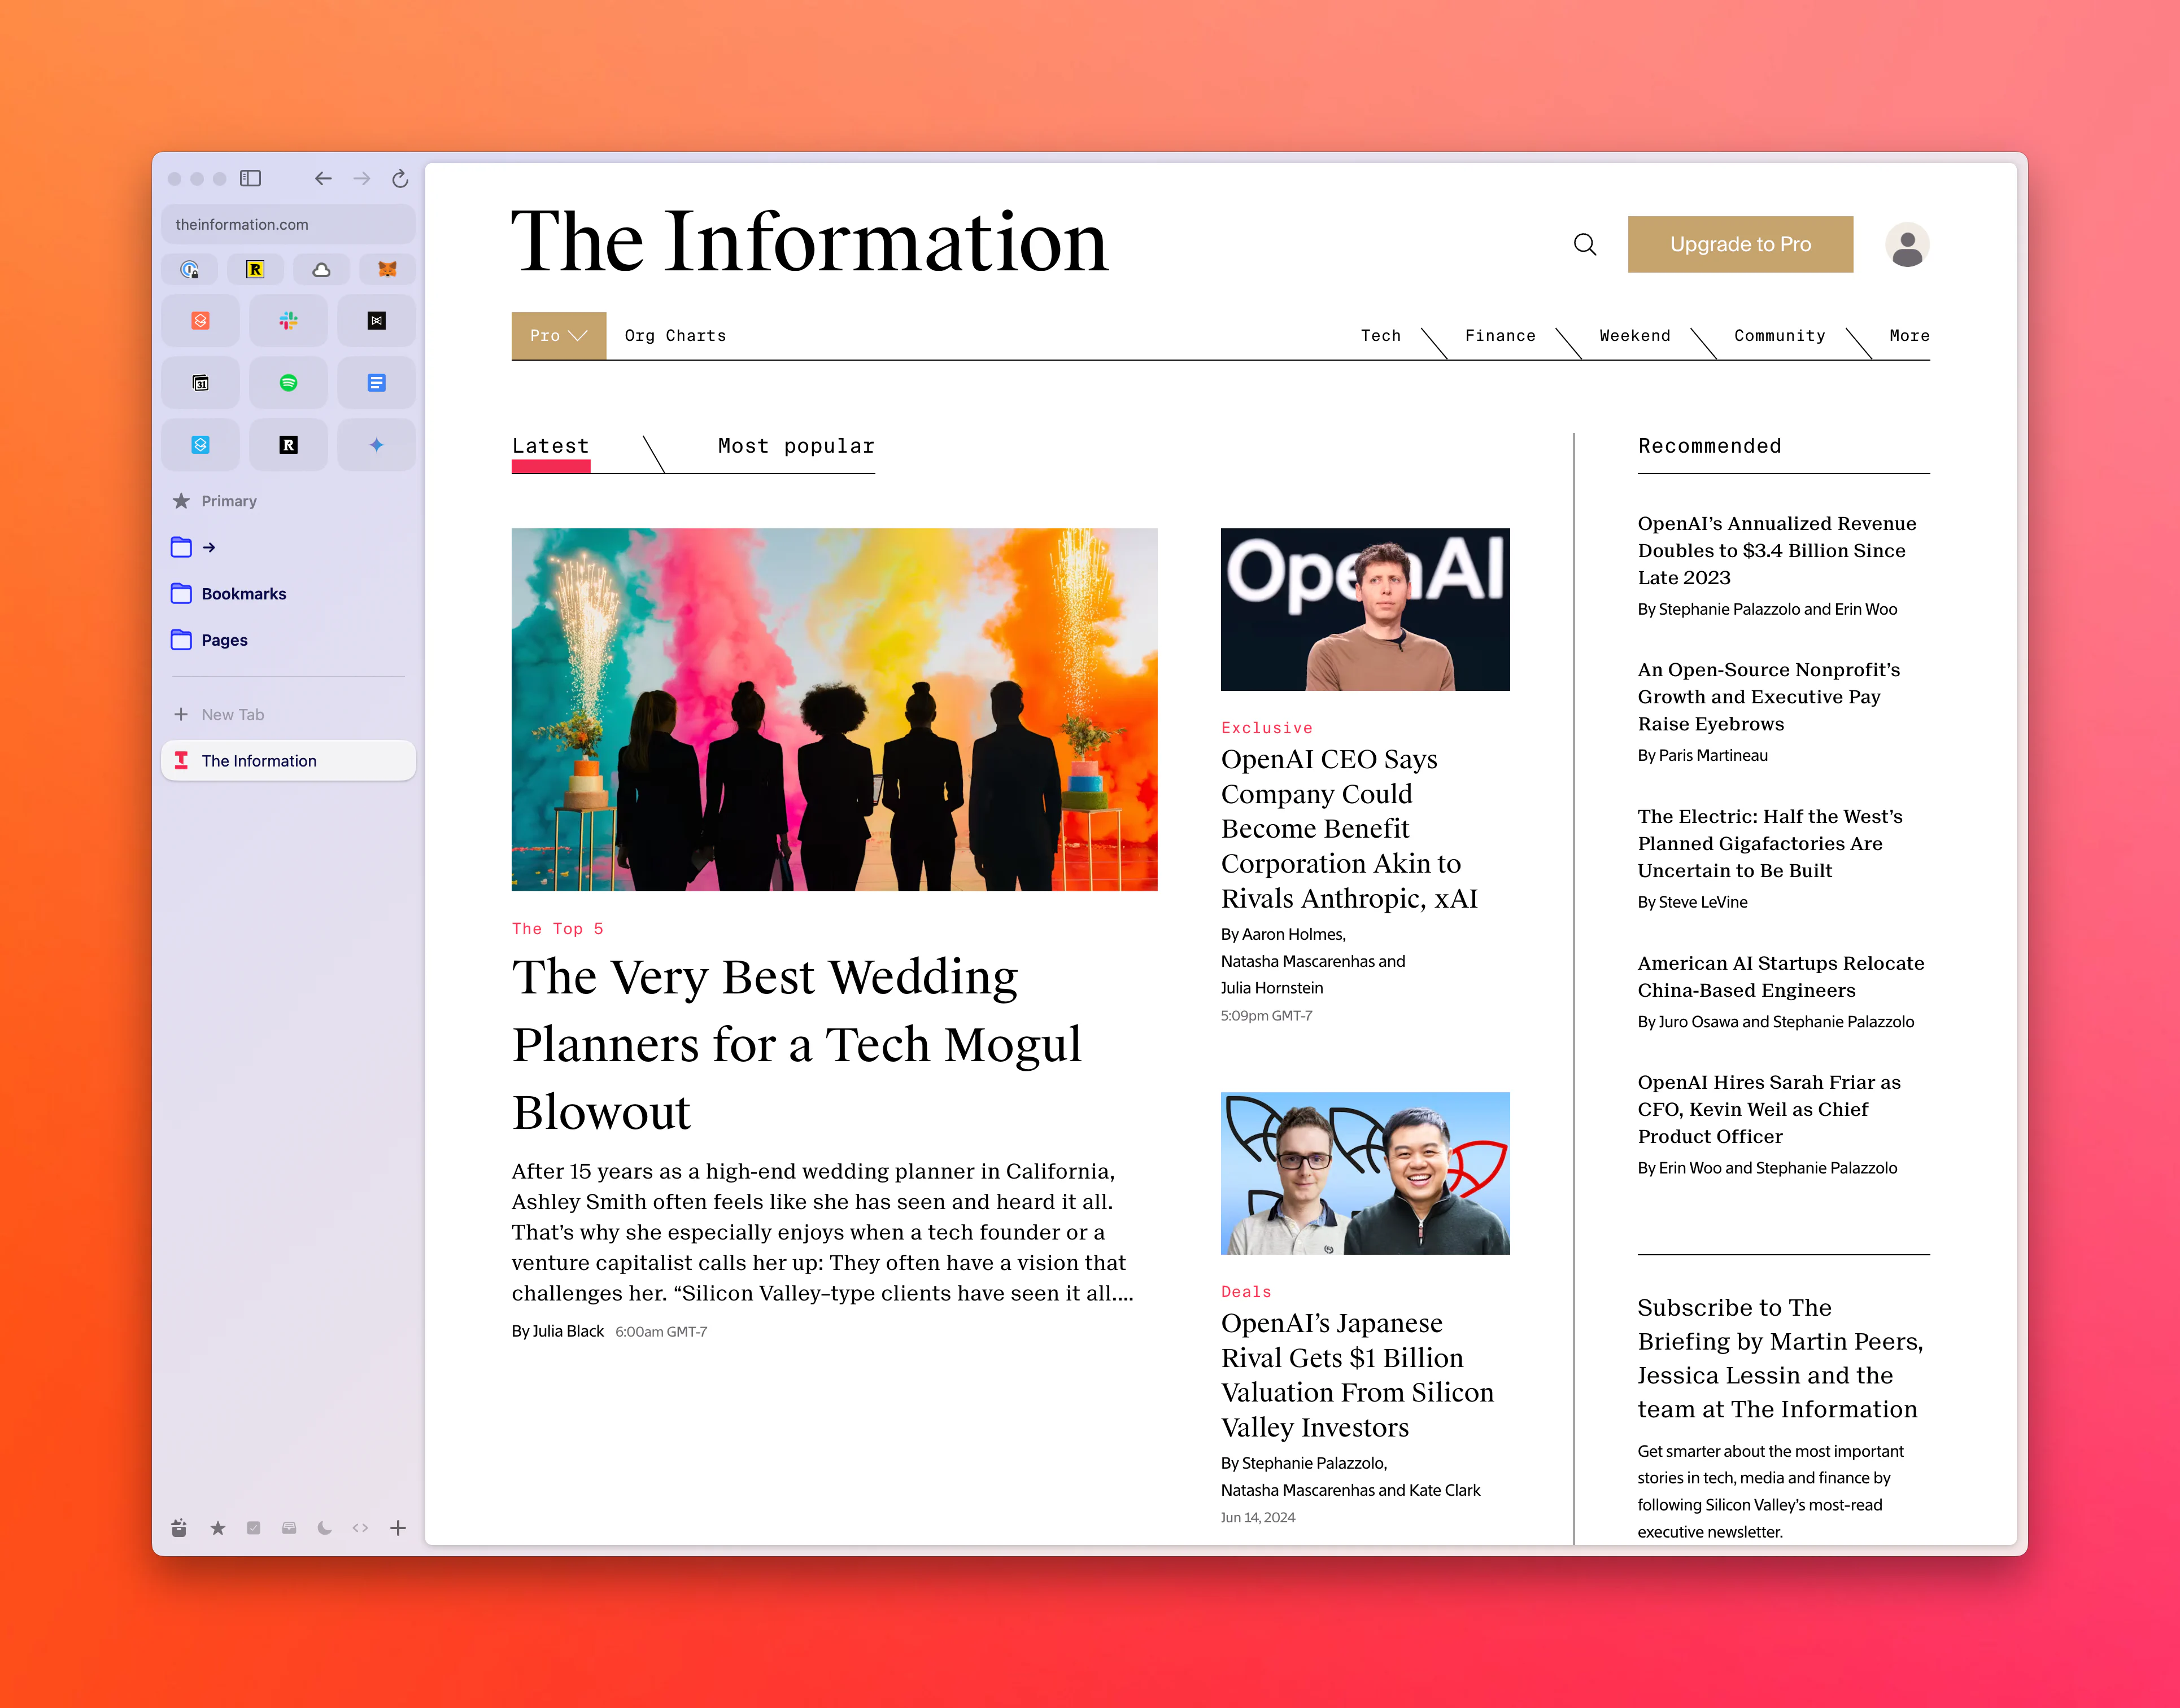Go back with the left arrow

[x=322, y=178]
